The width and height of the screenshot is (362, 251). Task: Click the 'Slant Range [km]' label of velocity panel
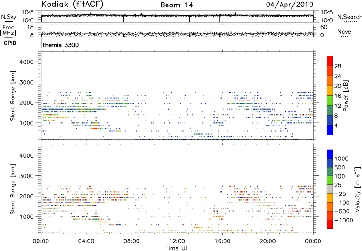[x=13, y=189]
